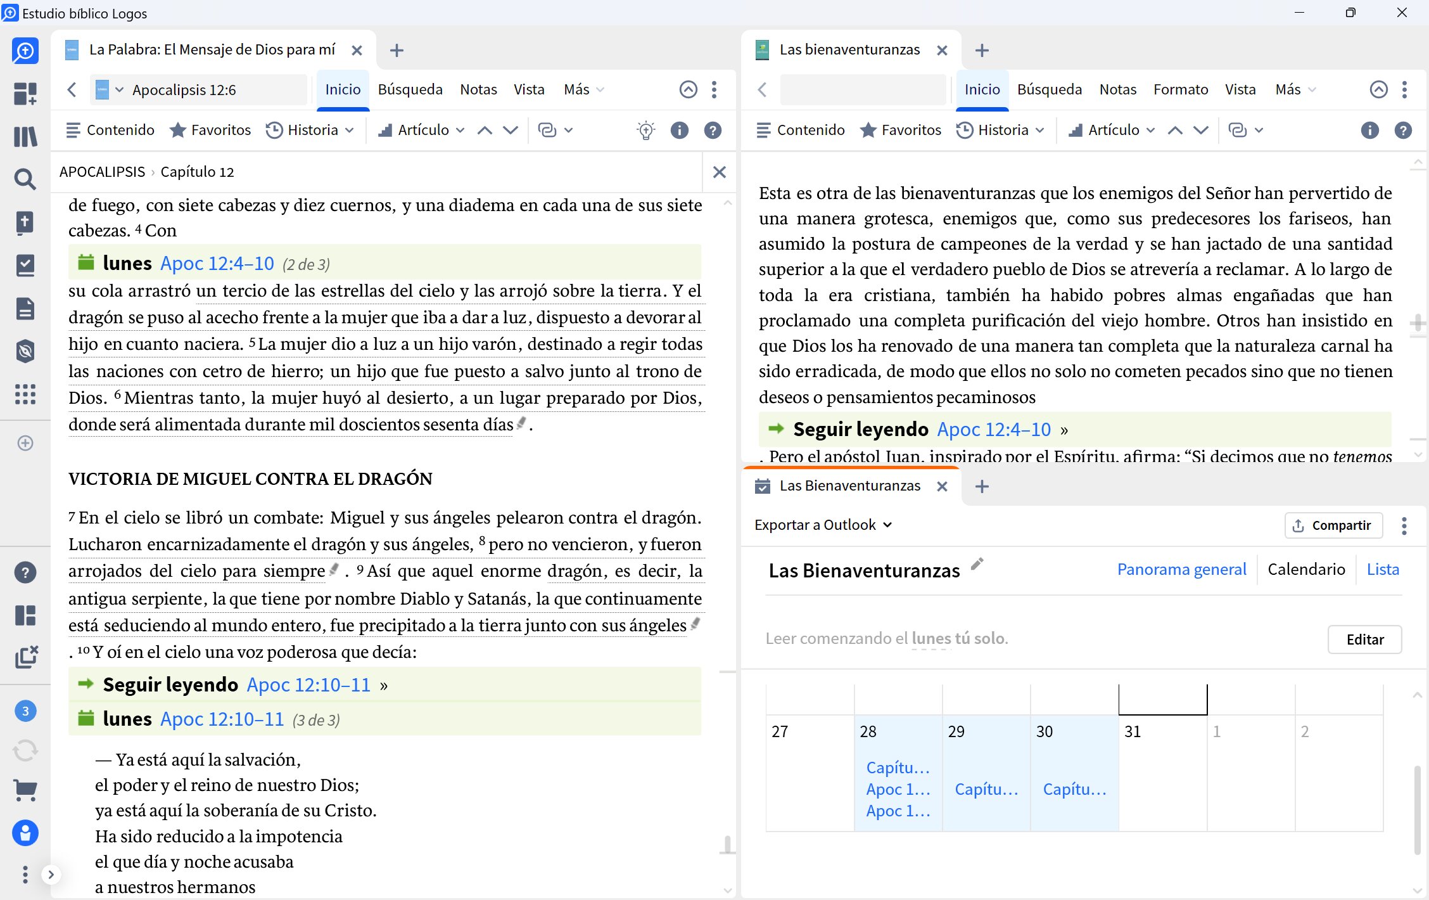Screen dimensions: 1429x900
Task: Click the sync refresh icon in sidebar
Action: click(25, 751)
